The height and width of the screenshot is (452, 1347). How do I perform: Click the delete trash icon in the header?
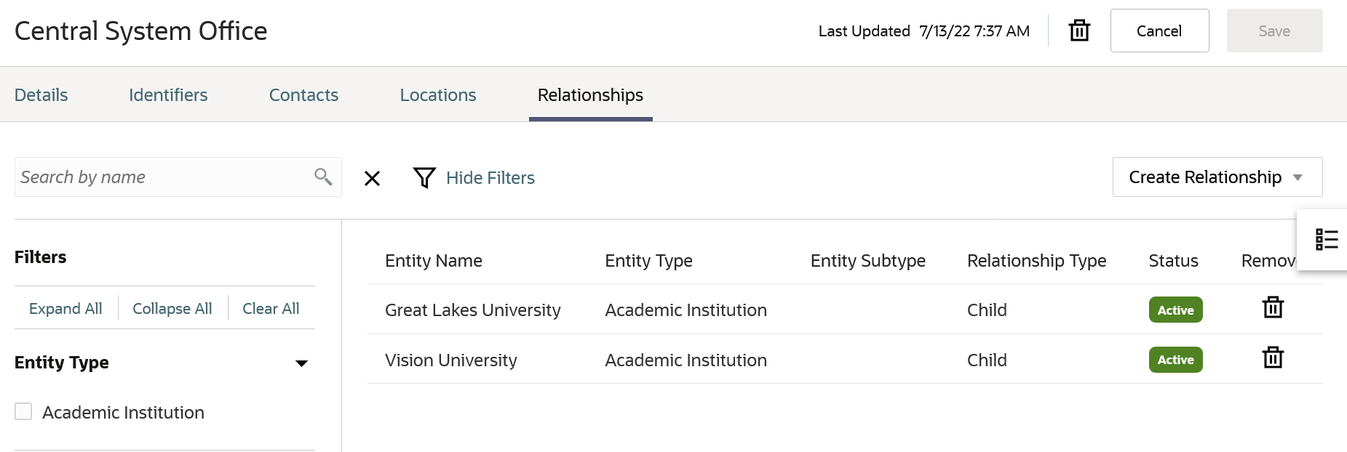(x=1079, y=31)
